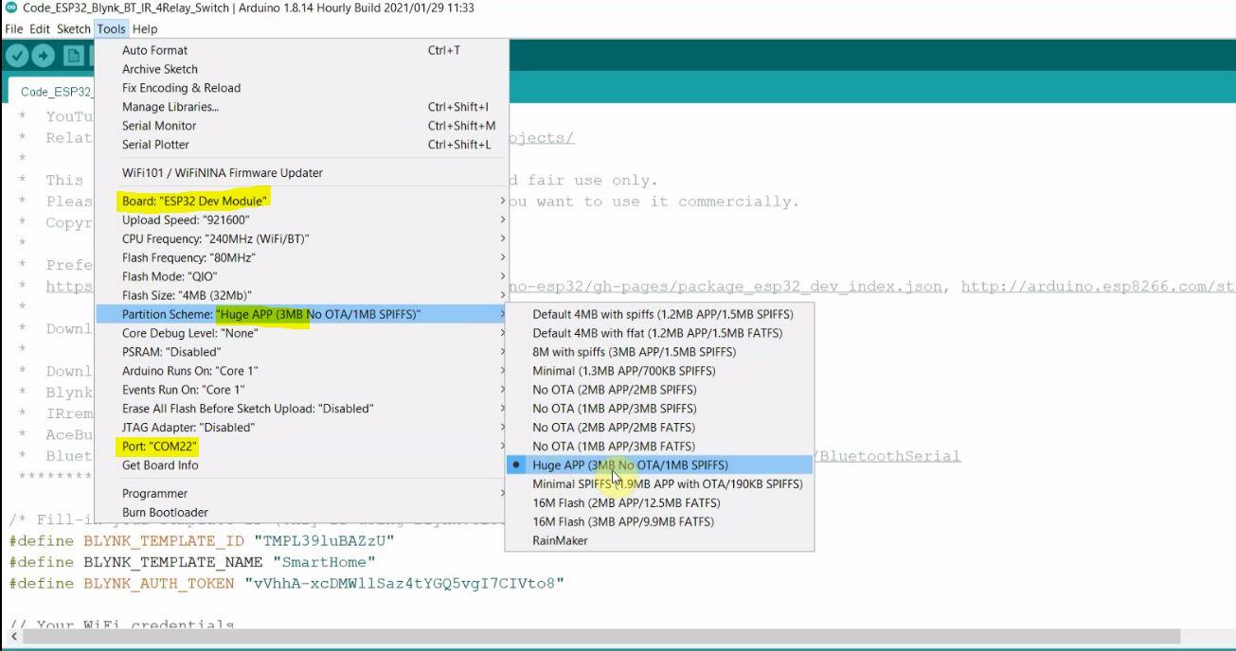
Task: Expand JTAG Adapter "Disabled" submenu
Action: (x=302, y=428)
